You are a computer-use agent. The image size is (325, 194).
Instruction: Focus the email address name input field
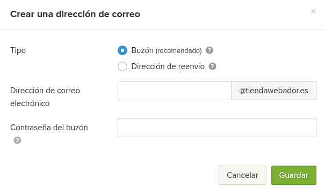(x=175, y=91)
